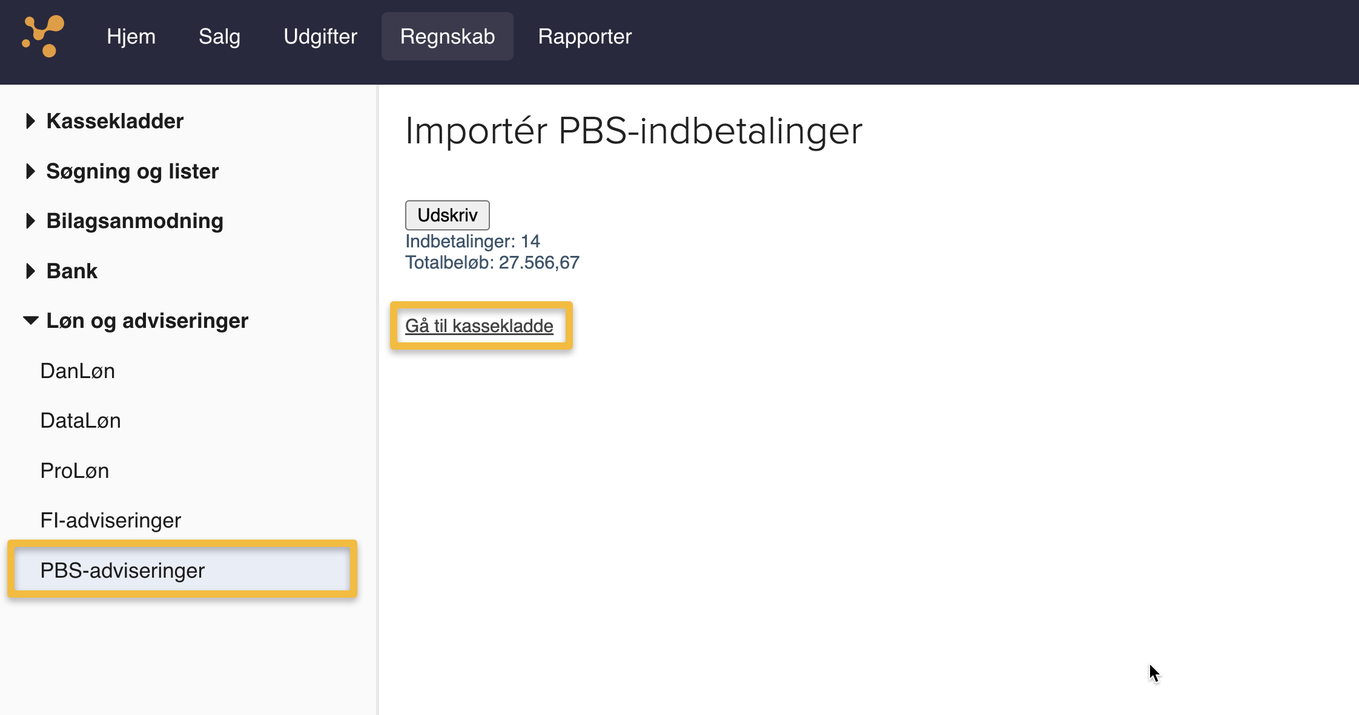The image size is (1359, 715).
Task: Collapse the Løn og adviseringer section
Action: (147, 321)
